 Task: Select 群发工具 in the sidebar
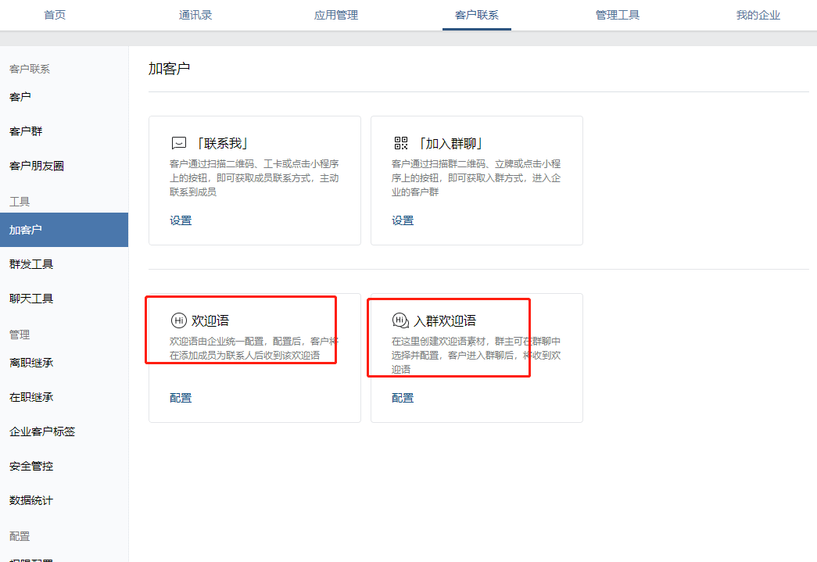pos(31,264)
